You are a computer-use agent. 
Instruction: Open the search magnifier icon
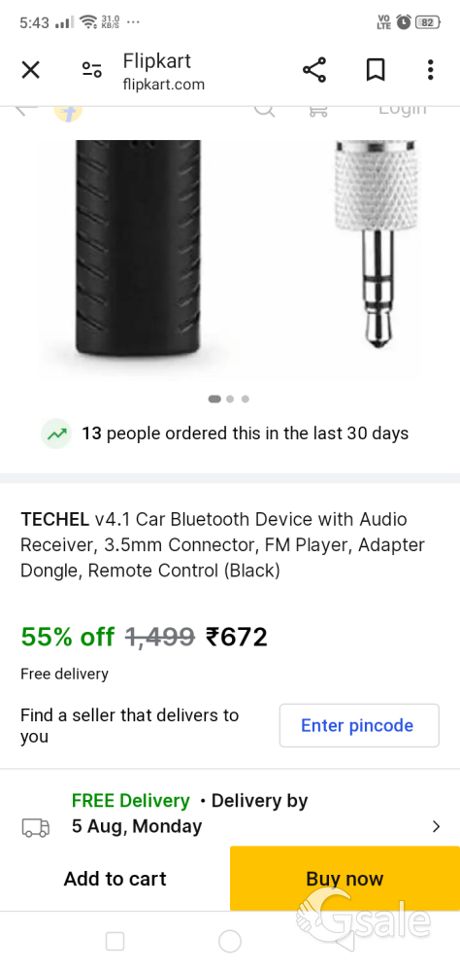tap(264, 112)
